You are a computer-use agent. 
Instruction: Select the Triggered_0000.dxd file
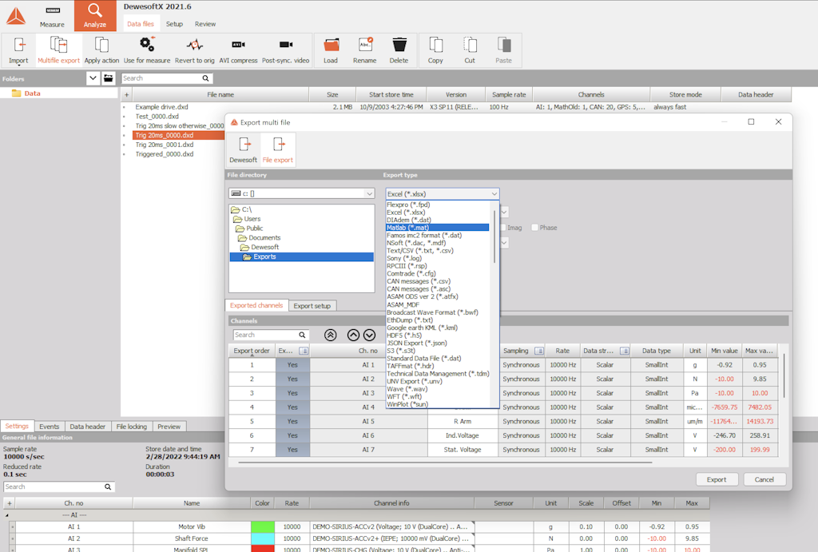tap(165, 154)
